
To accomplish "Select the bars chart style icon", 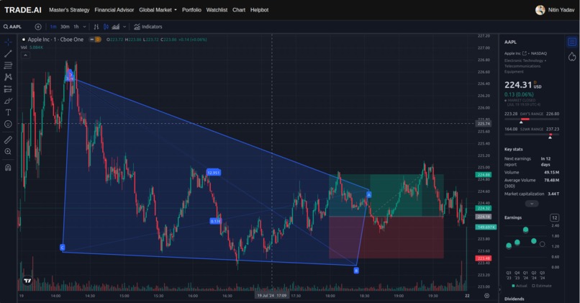I will [x=96, y=27].
